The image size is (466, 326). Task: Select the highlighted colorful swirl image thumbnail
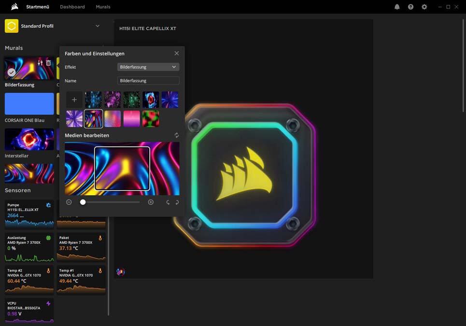pyautogui.click(x=93, y=119)
